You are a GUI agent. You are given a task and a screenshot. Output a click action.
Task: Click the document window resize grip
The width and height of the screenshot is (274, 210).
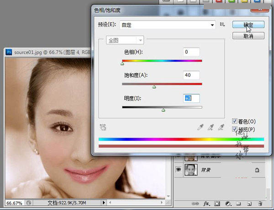click(168, 203)
